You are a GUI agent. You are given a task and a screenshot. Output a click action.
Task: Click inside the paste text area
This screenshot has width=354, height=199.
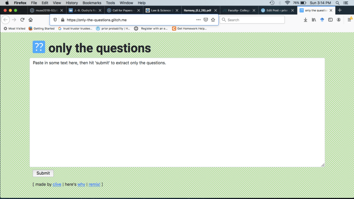(177, 112)
